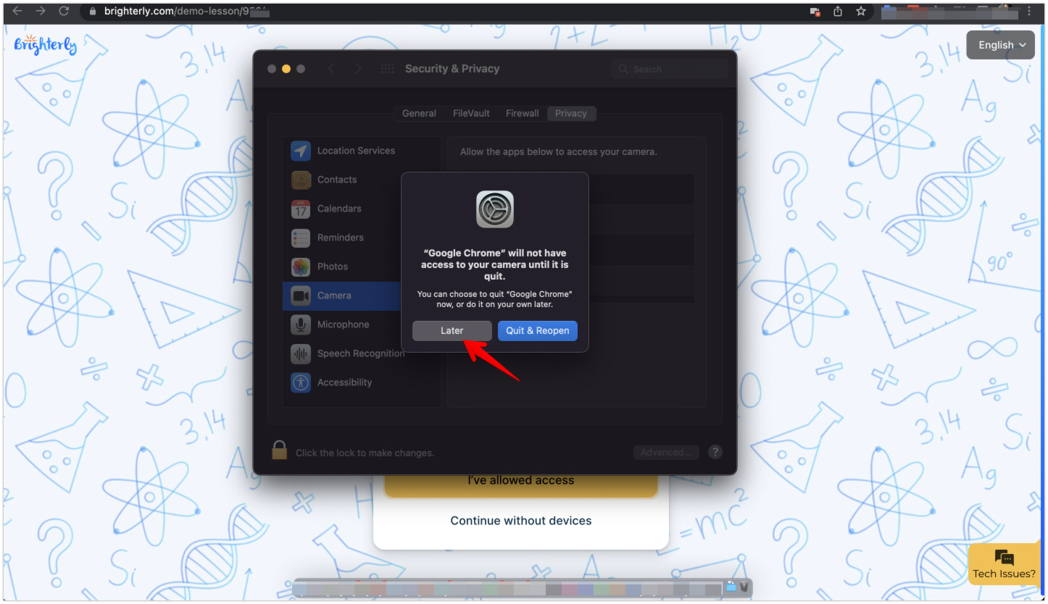Click I've allowed access button

pos(521,484)
